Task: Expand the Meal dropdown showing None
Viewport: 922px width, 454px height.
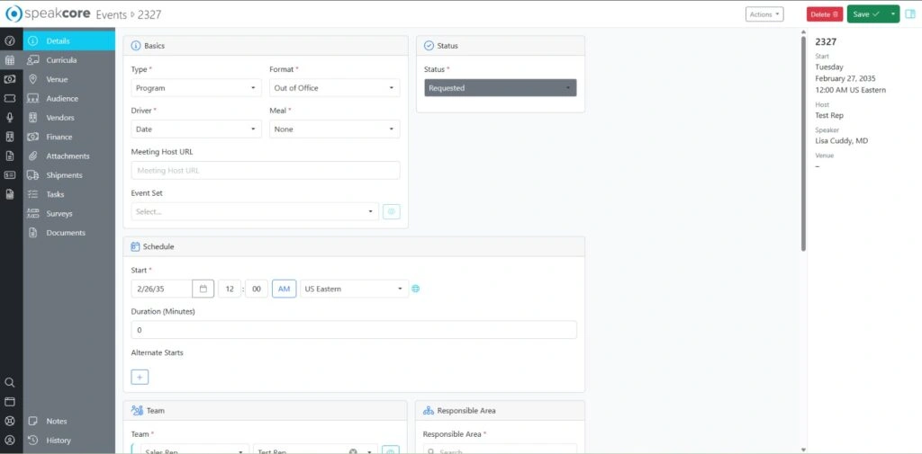Action: click(x=334, y=129)
